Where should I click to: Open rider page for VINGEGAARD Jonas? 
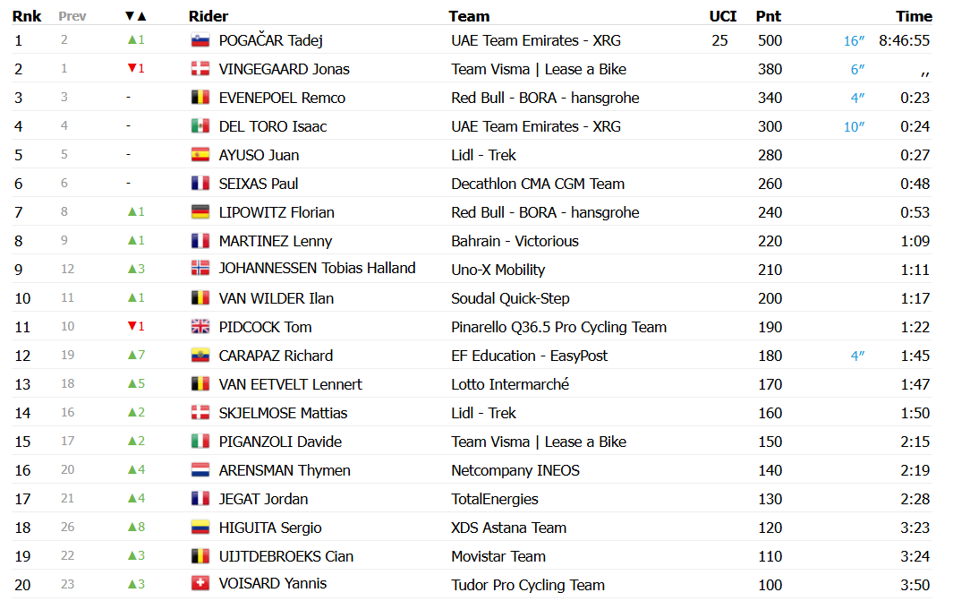tap(284, 69)
